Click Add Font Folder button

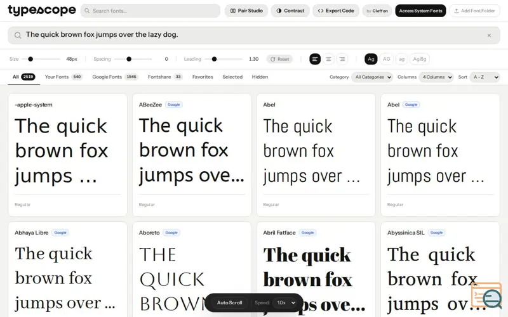[x=474, y=11]
